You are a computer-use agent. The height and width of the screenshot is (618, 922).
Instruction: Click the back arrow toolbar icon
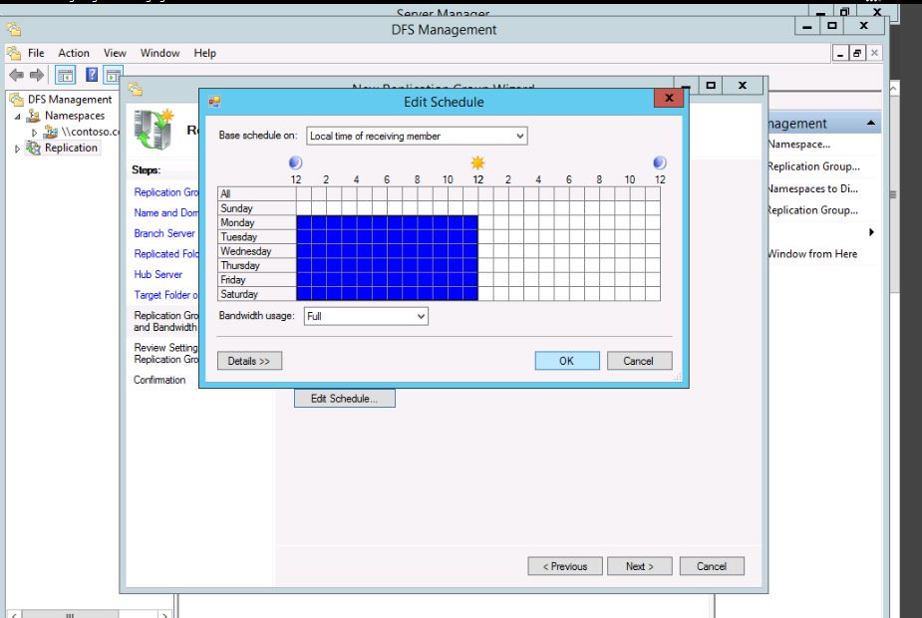pyautogui.click(x=17, y=75)
